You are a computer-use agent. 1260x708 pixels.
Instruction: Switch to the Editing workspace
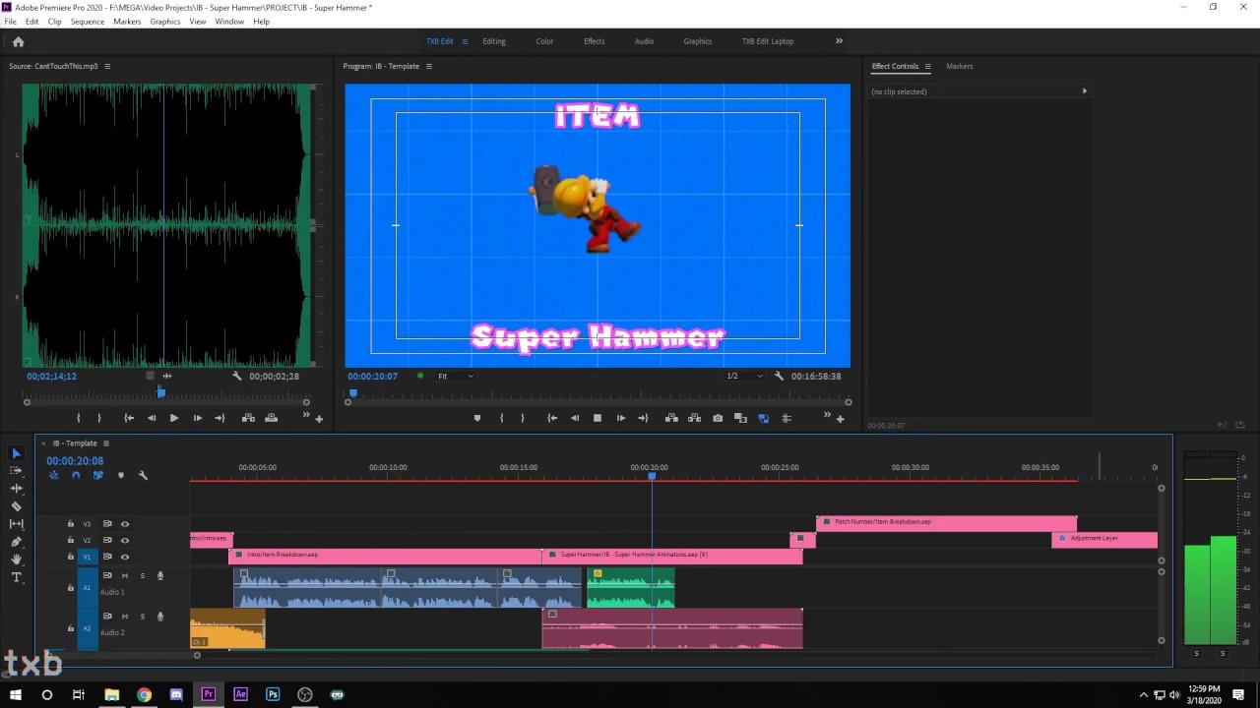[x=494, y=41]
